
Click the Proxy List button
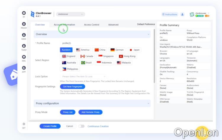pos(68,112)
